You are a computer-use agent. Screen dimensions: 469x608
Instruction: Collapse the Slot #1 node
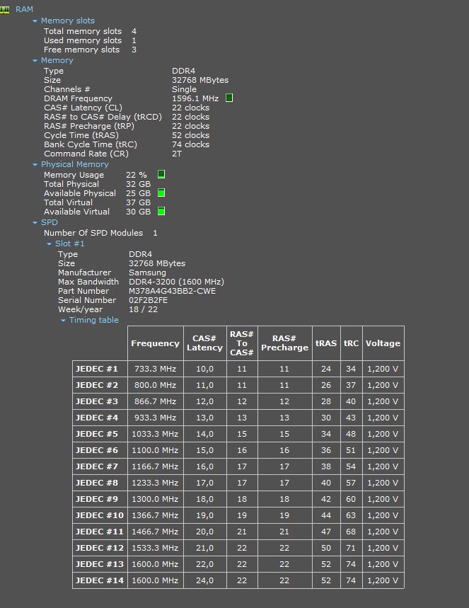click(x=50, y=244)
